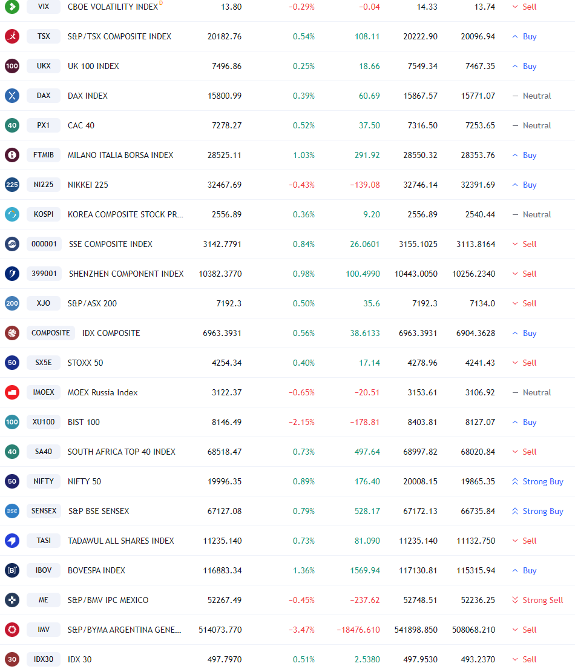Click the high value 4278.96 for SX5E
The image size is (575, 669).
click(422, 363)
